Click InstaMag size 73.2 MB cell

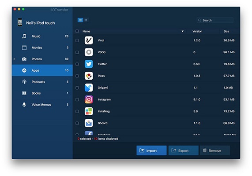click(229, 111)
